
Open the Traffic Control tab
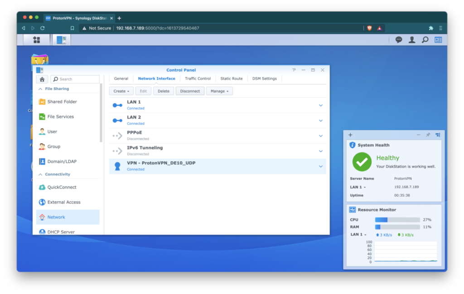(x=198, y=79)
